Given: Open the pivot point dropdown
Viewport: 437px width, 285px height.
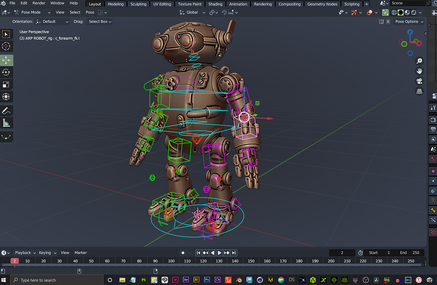Looking at the screenshot, I should point(213,13).
